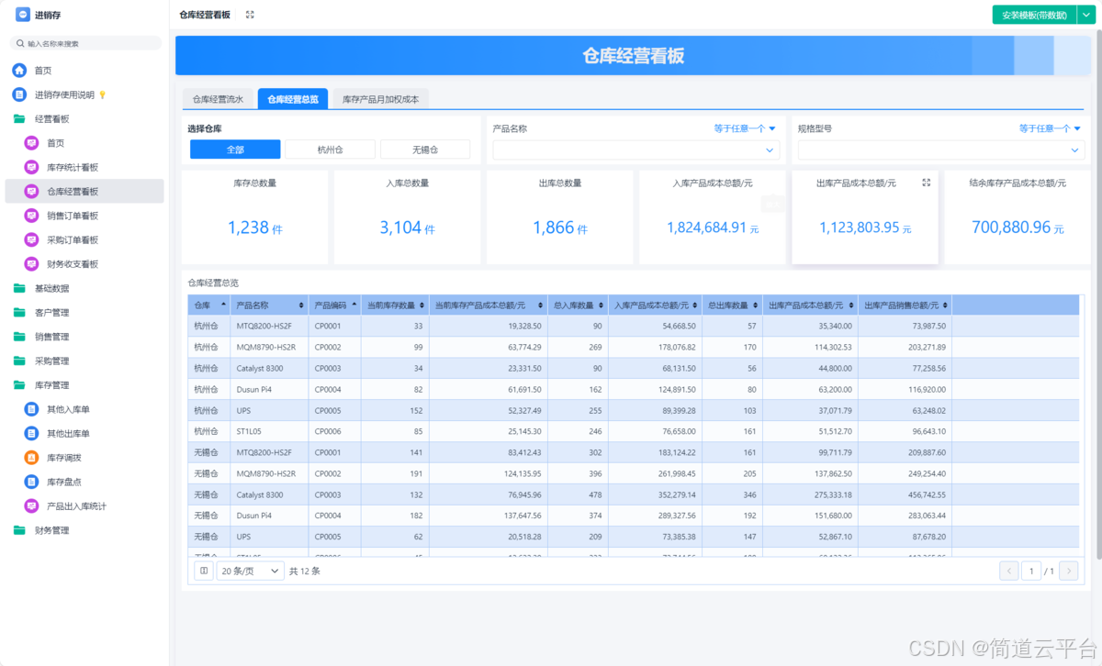This screenshot has width=1102, height=666.
Task: Click the 入库总数量 value 3,104 件
Action: pos(408,228)
